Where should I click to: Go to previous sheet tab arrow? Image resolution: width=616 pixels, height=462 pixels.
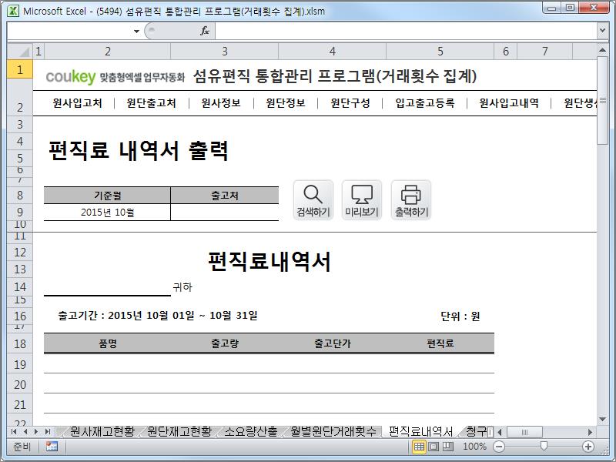[x=25, y=432]
